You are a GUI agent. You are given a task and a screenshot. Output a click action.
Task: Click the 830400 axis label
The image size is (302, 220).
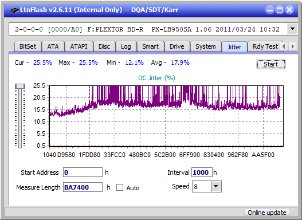pyautogui.click(x=214, y=155)
